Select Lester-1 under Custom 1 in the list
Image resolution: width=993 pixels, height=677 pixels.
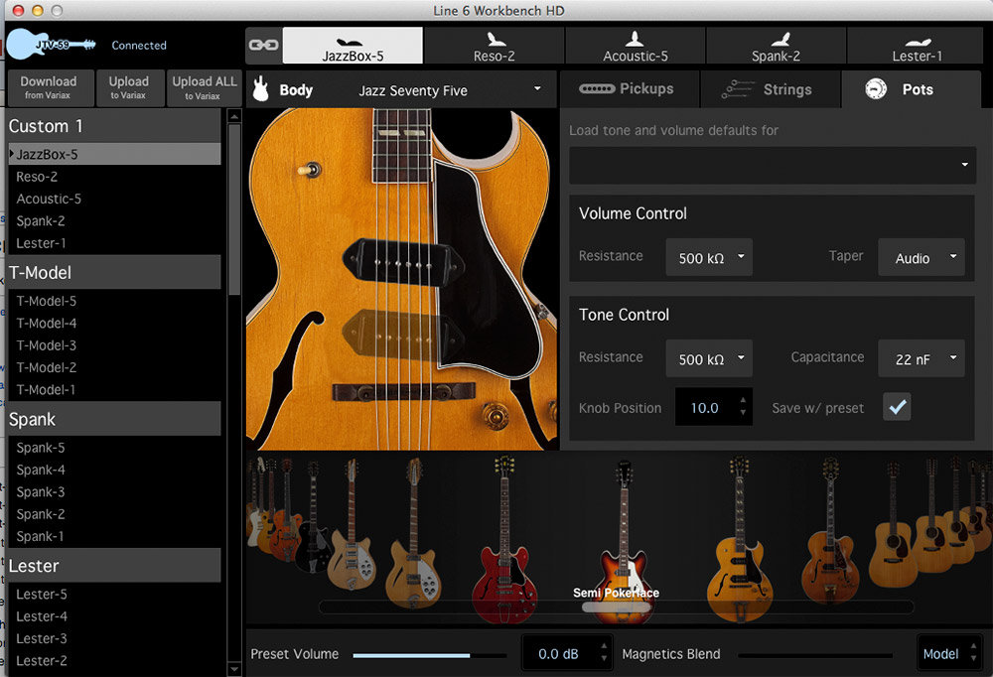114,243
